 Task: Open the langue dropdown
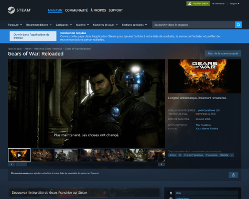(x=234, y=4)
